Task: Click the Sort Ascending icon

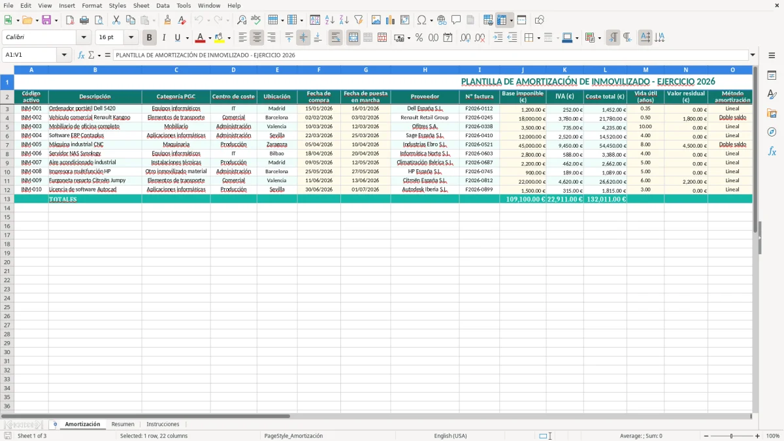Action: [x=329, y=20]
